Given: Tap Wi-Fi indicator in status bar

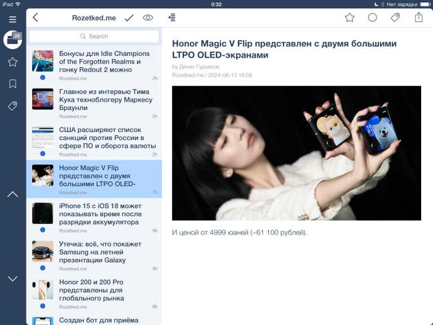Looking at the screenshot, I should (18, 4).
